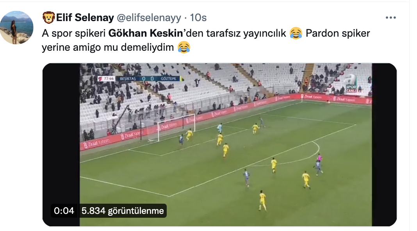Screen dimensions: 417x231
Task: Click the laughing emoji after yayıncılık
Action: pos(296,33)
